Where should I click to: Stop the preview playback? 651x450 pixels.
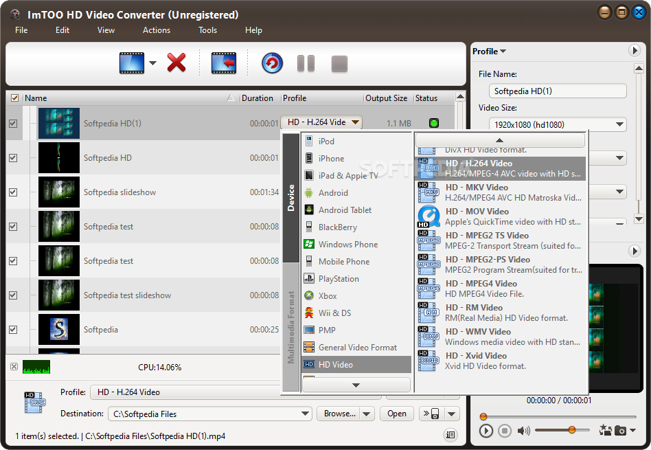pos(505,431)
